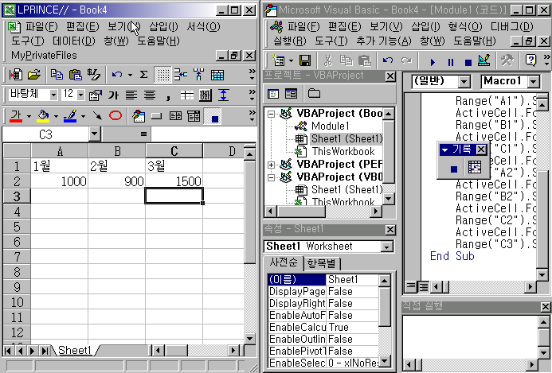Run macro with the play button
The width and height of the screenshot is (552, 373).
[433, 62]
